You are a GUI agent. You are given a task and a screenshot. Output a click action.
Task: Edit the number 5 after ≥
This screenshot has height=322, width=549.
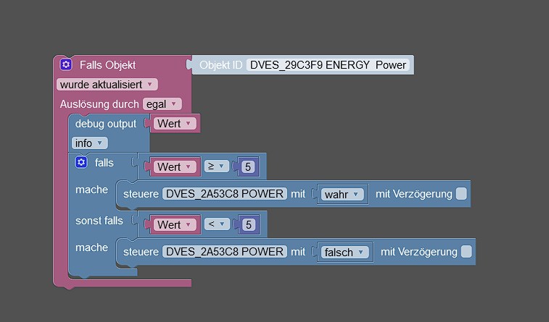pos(248,166)
